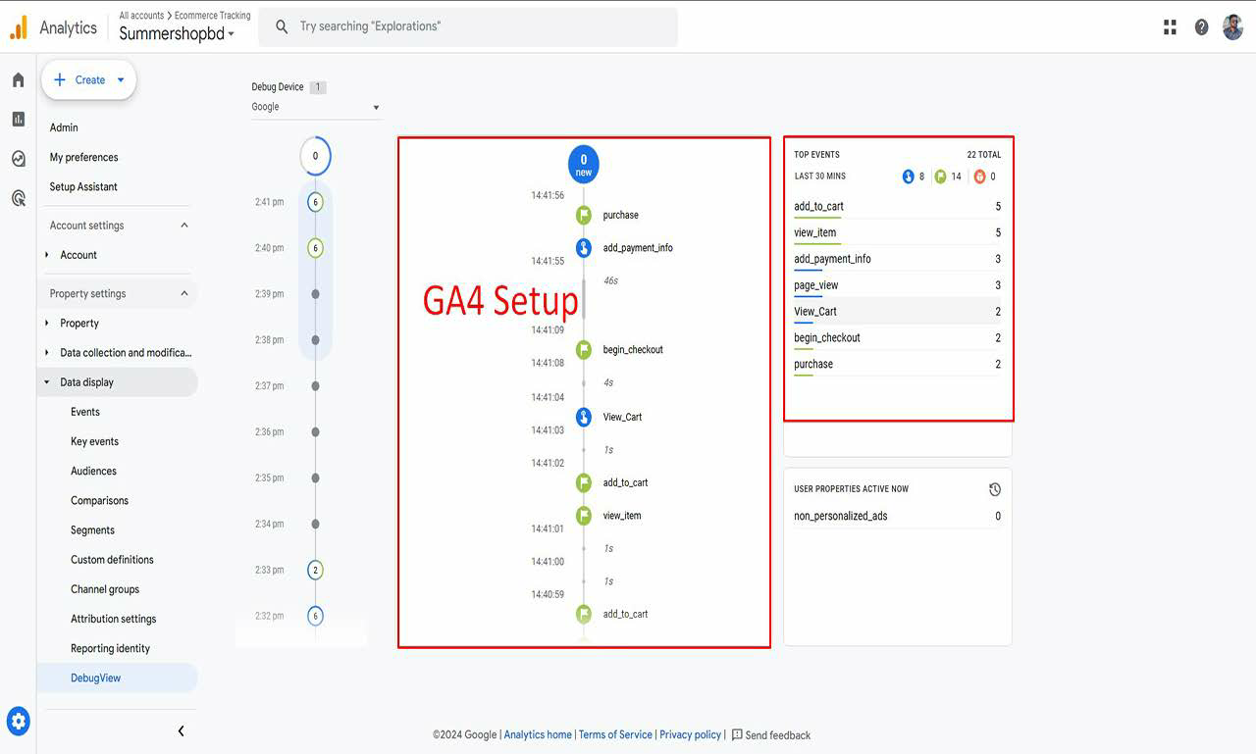Open Key events settings item
This screenshot has height=754, width=1256.
(x=95, y=441)
